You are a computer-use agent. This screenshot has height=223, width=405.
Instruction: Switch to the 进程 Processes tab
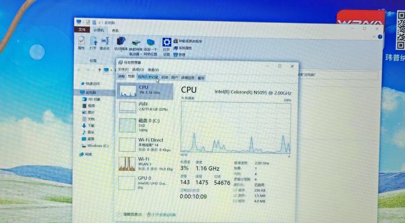pos(121,76)
